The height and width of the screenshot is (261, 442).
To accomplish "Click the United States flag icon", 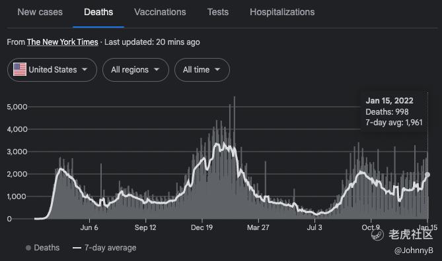I will click(x=20, y=69).
